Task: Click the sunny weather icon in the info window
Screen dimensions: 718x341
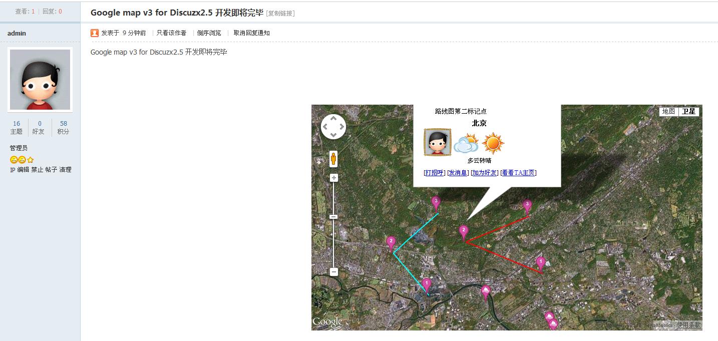Action: tap(493, 143)
